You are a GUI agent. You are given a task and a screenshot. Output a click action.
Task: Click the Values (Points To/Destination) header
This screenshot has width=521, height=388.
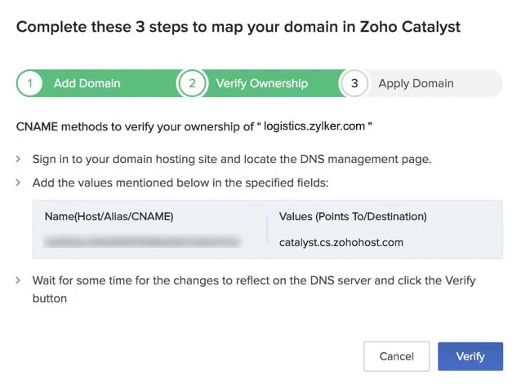pyautogui.click(x=353, y=217)
